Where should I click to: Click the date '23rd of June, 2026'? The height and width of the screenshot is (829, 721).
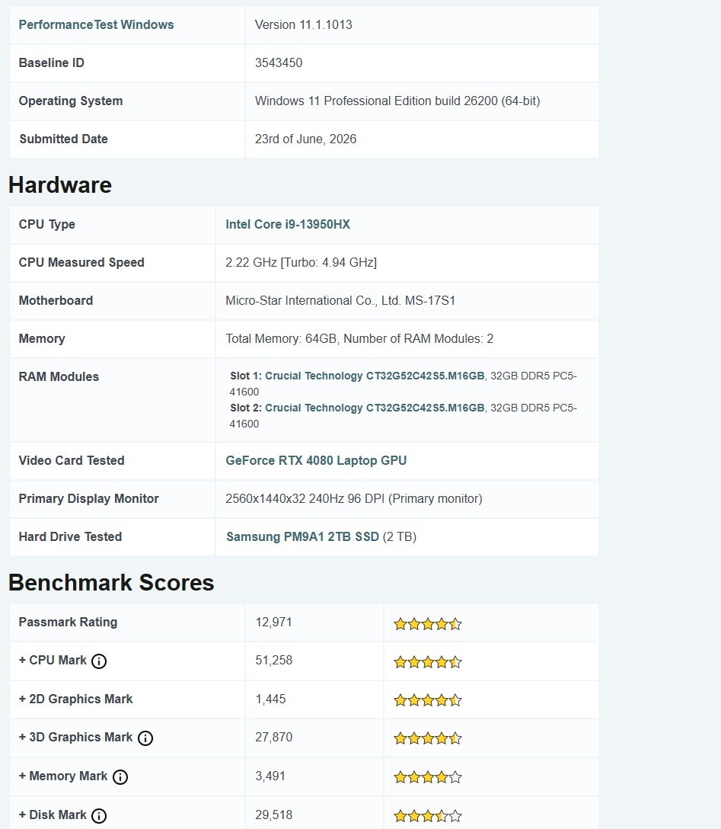point(305,139)
